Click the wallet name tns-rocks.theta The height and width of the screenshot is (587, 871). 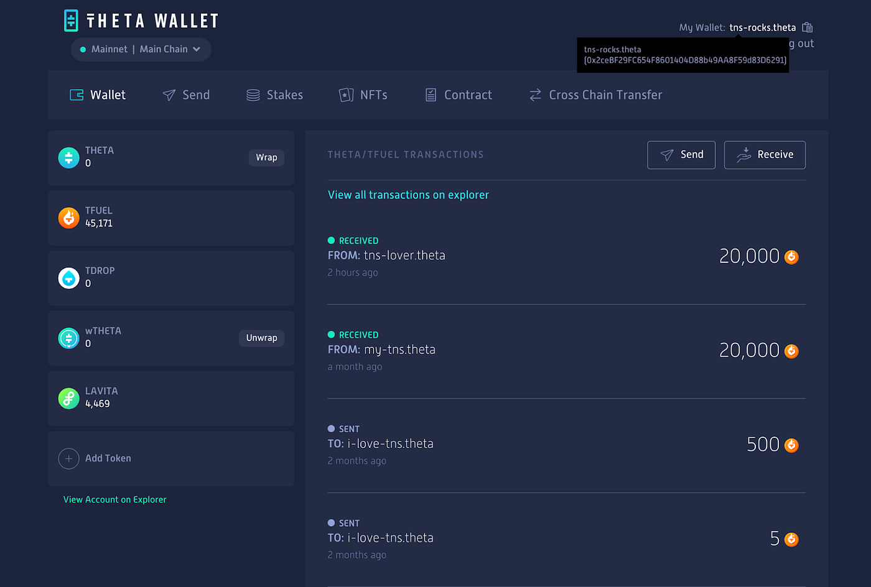tap(762, 27)
